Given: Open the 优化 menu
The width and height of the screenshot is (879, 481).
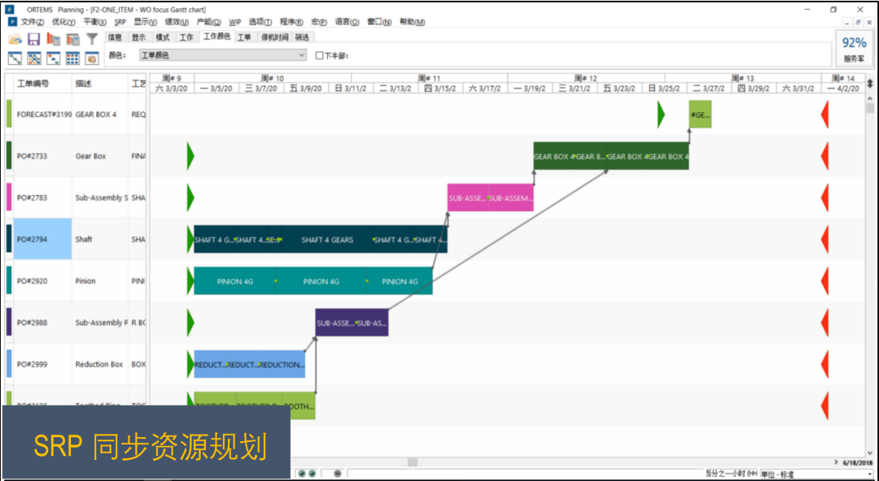Looking at the screenshot, I should coord(63,22).
